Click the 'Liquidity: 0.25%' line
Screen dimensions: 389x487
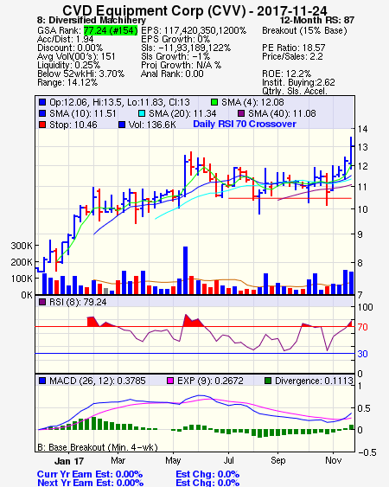pyautogui.click(x=68, y=65)
